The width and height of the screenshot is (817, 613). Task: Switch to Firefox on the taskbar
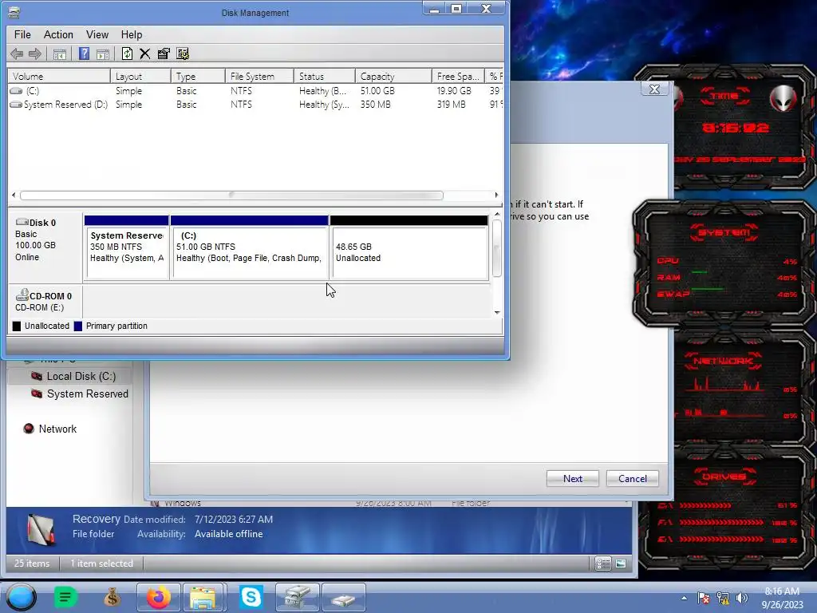pos(159,597)
